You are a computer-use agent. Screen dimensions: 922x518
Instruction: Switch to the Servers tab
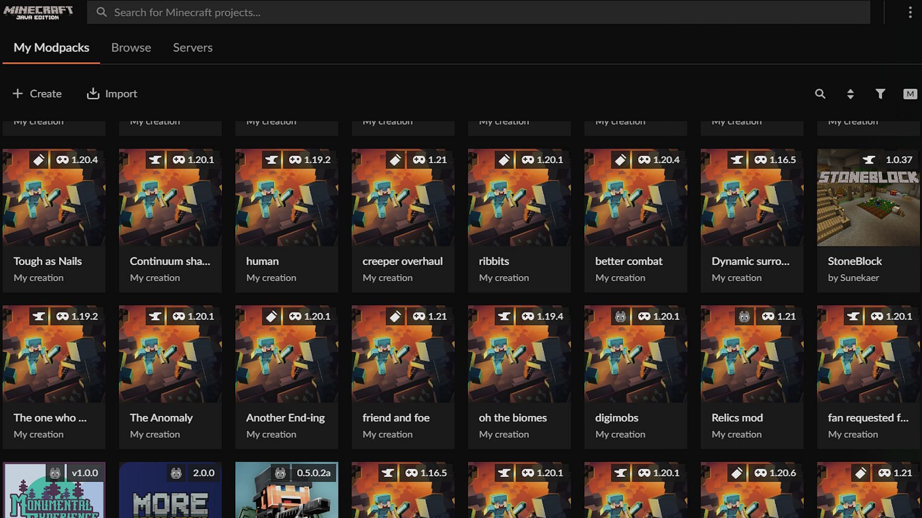(193, 47)
